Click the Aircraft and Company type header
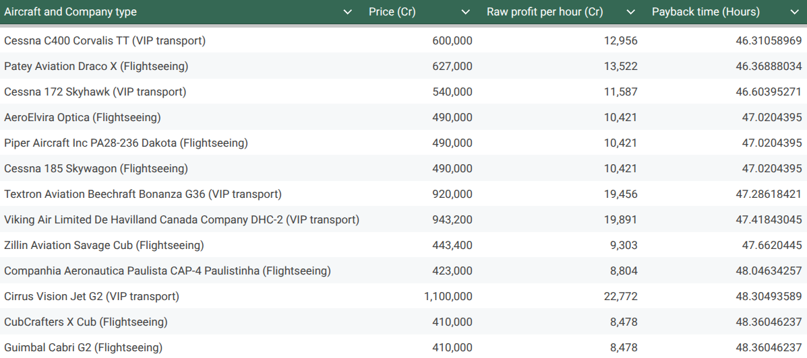The width and height of the screenshot is (807, 358). coord(71,12)
